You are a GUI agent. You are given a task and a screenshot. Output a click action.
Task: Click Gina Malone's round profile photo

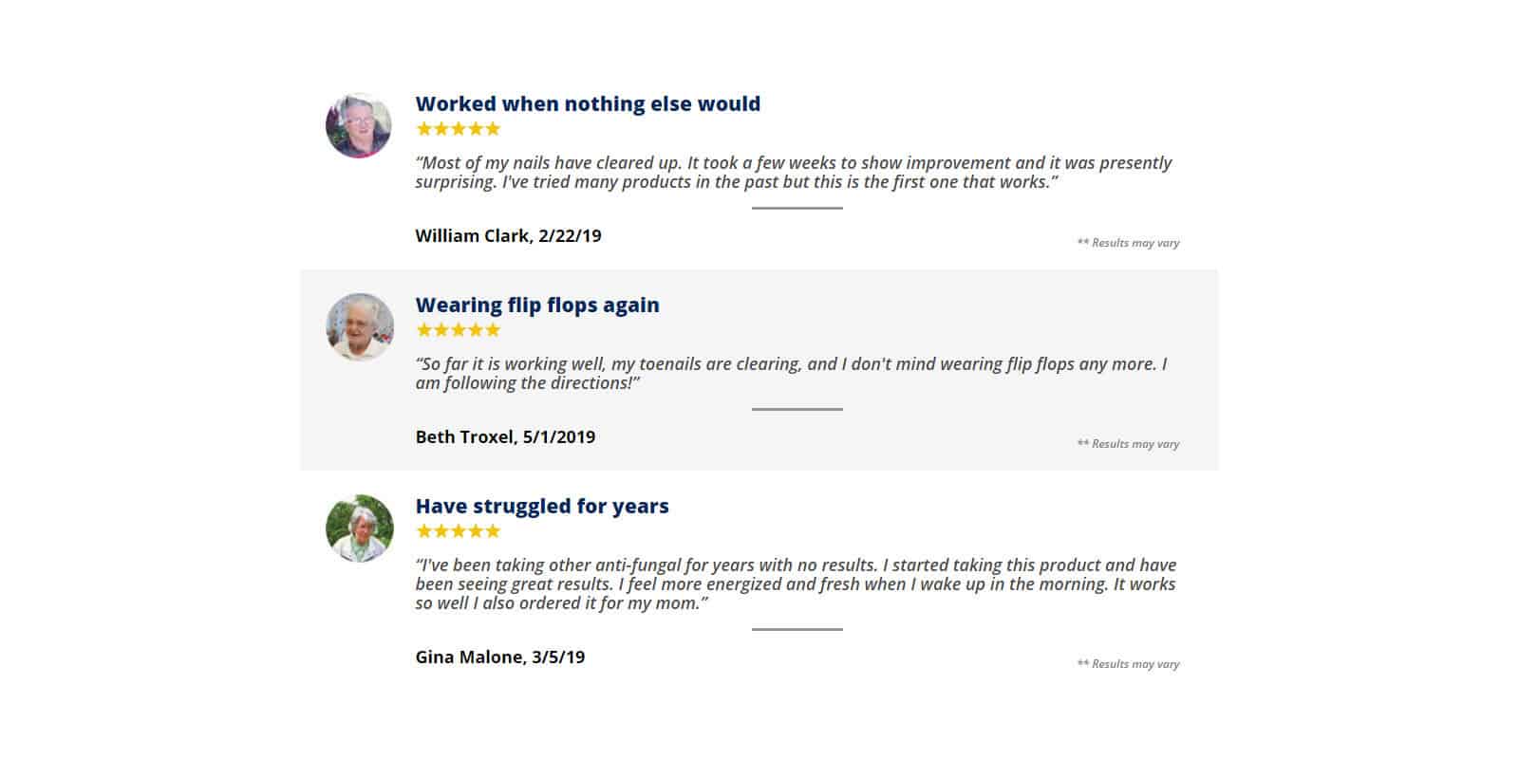pyautogui.click(x=359, y=528)
